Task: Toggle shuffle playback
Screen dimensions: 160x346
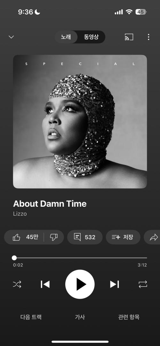Action: tap(17, 284)
